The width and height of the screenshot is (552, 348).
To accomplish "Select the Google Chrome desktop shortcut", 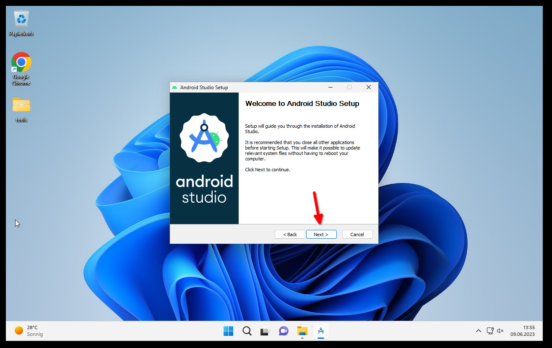I will [21, 69].
